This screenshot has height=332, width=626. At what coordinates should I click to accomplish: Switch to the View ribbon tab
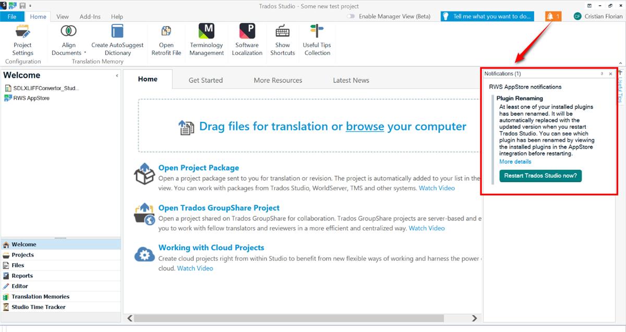tap(63, 17)
